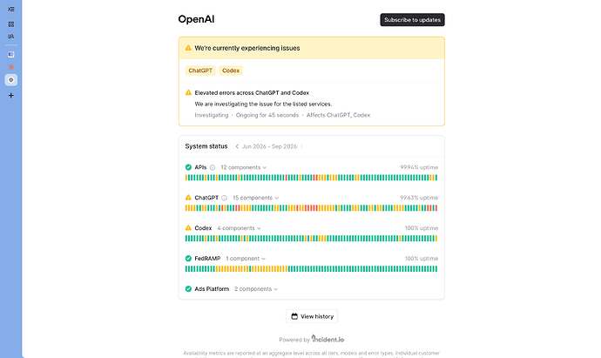Viewport: 601px width, 358px height.
Task: Follow the incident.io link
Action: coord(328,339)
